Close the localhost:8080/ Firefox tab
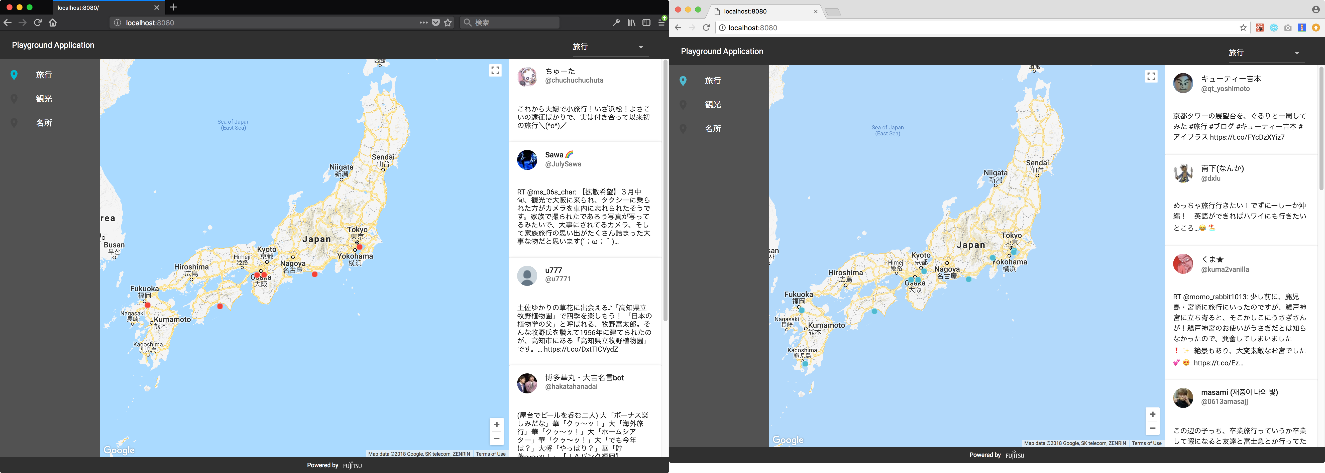The height and width of the screenshot is (473, 1325). [x=157, y=8]
